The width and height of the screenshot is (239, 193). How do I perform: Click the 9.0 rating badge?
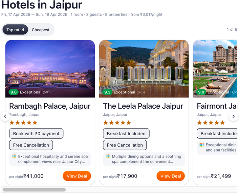click(201, 92)
